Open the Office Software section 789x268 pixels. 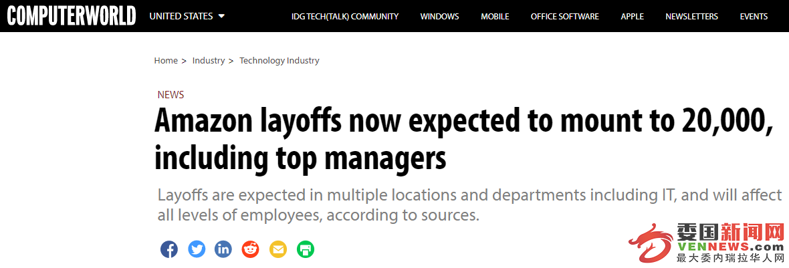click(x=564, y=17)
